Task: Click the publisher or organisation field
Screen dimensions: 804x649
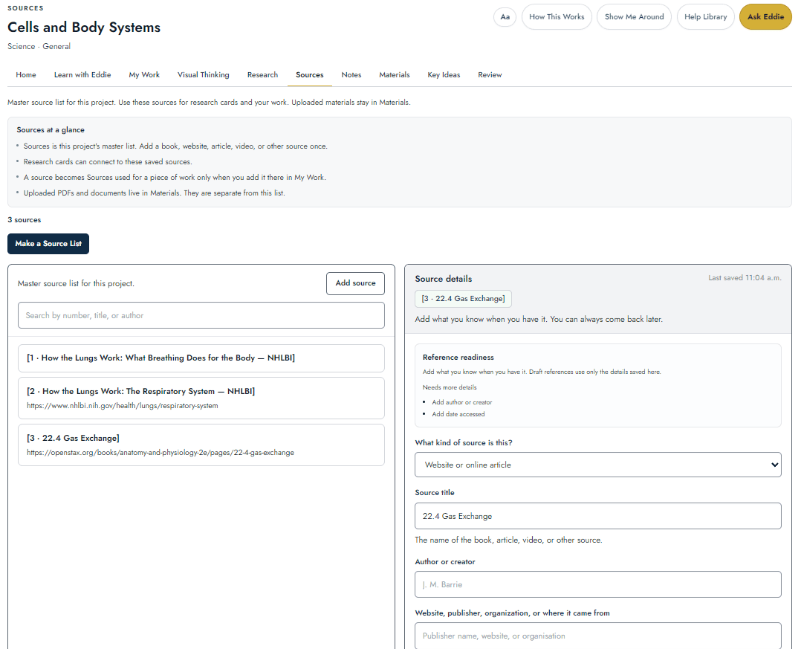Action: pos(598,636)
